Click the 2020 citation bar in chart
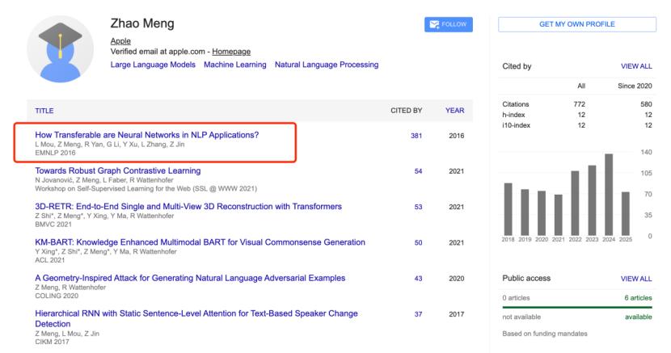The height and width of the screenshot is (353, 671). tap(542, 213)
